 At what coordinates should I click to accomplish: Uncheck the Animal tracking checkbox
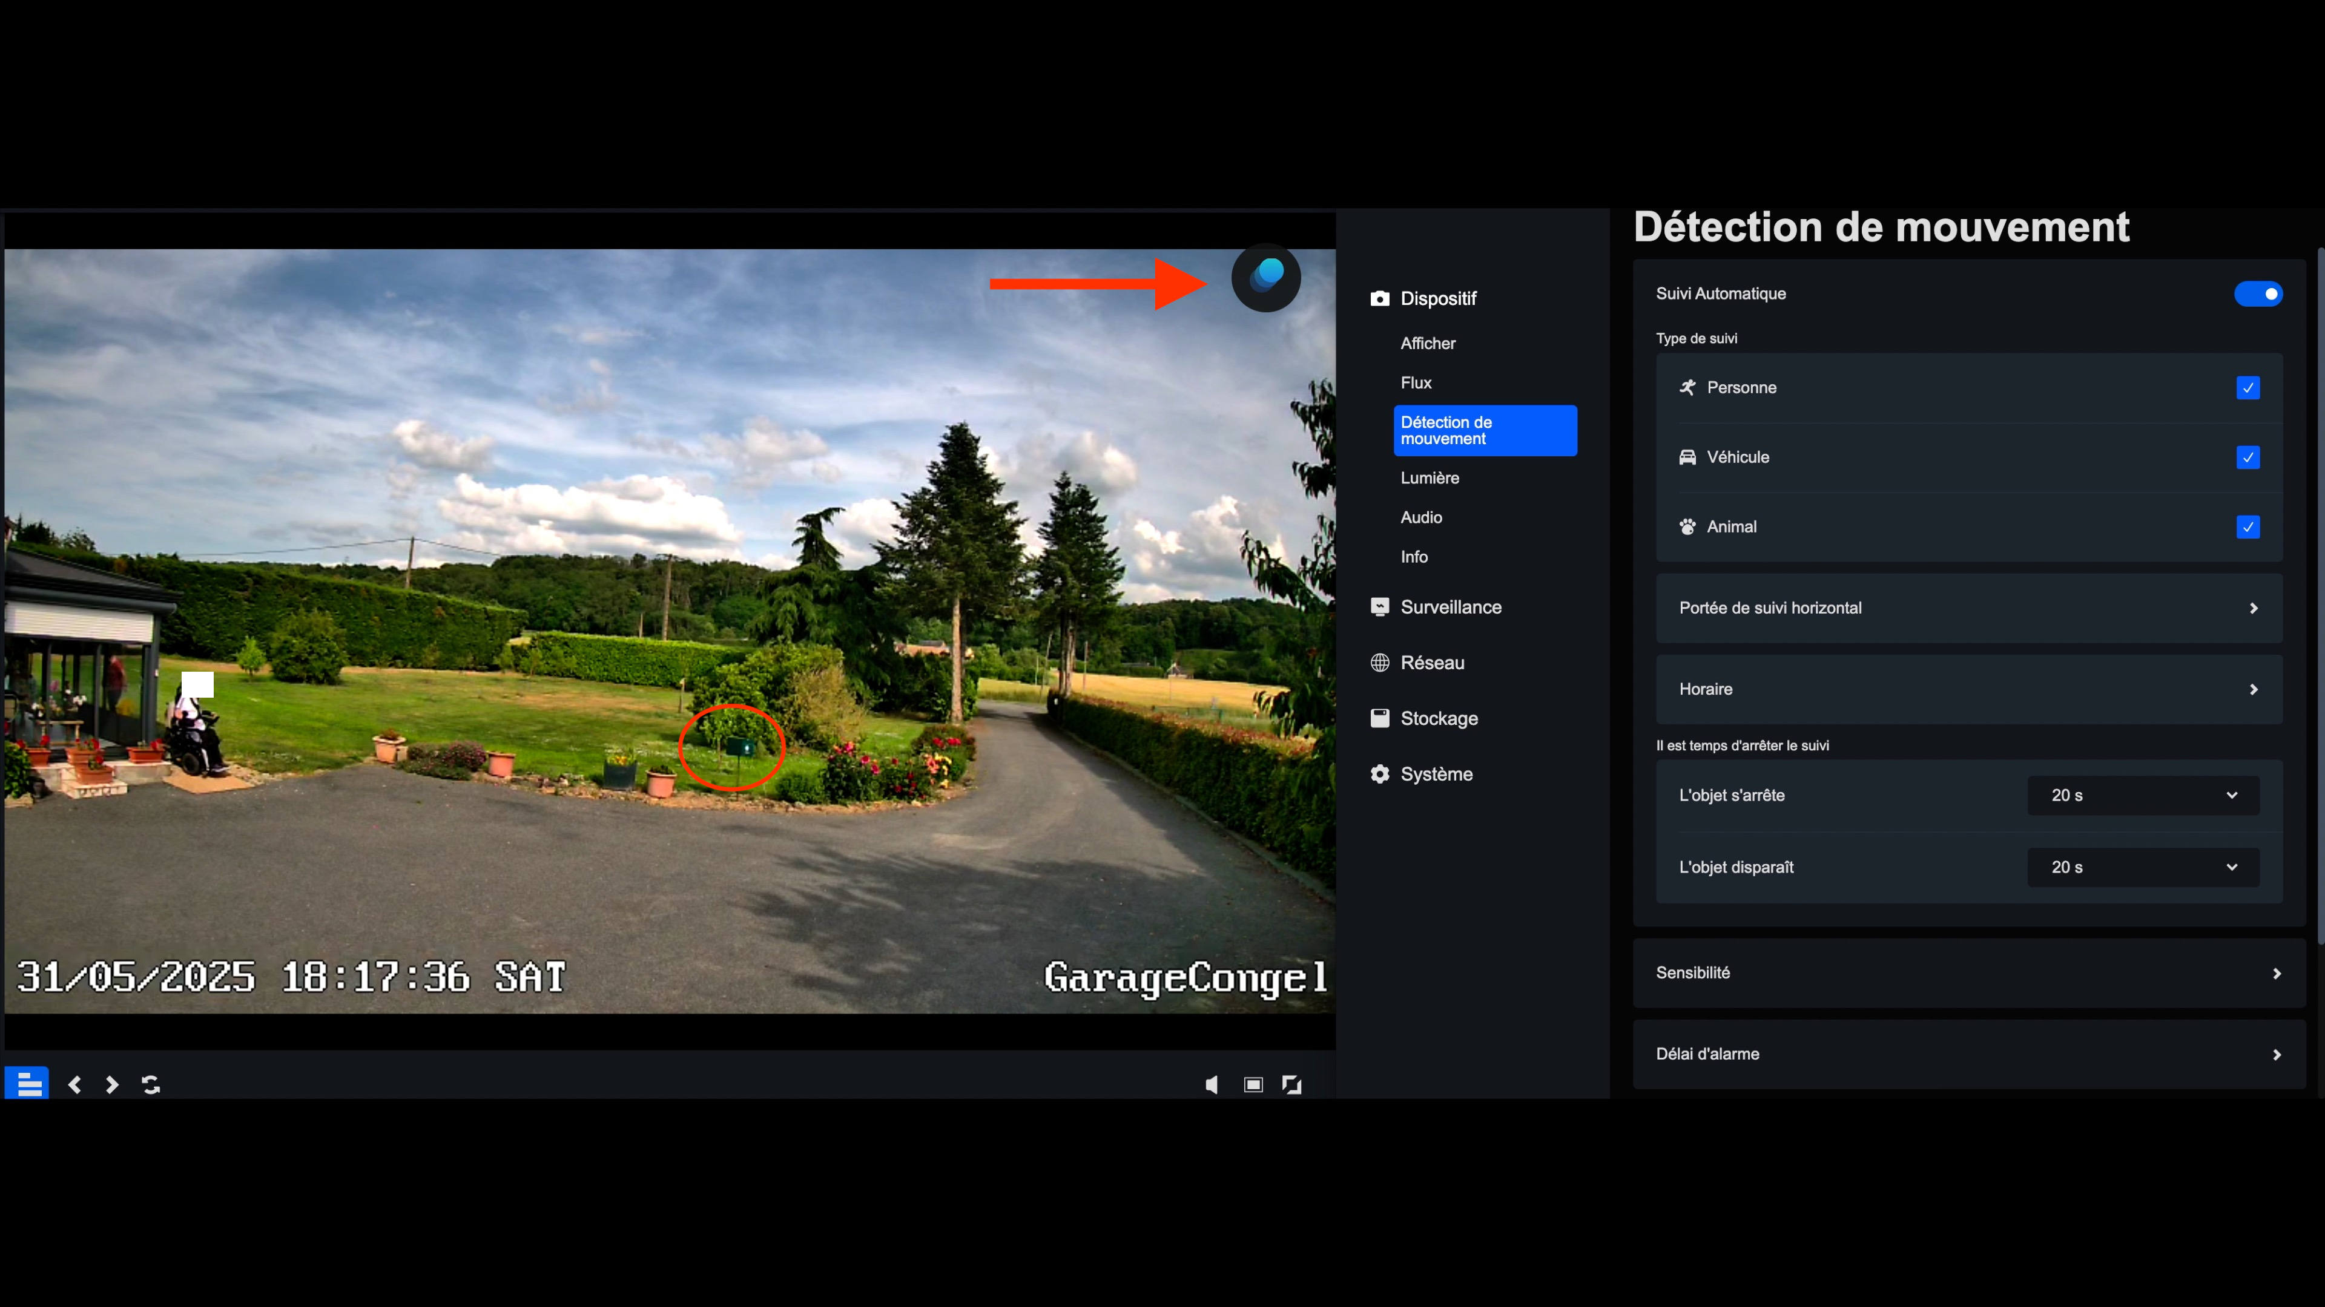pos(2247,527)
